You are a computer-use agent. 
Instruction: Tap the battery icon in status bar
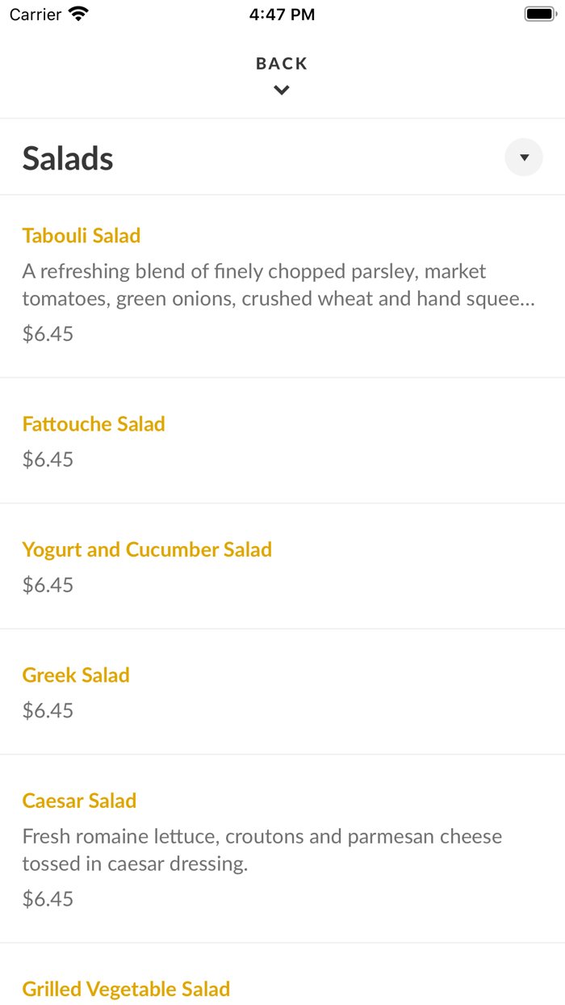tap(541, 14)
